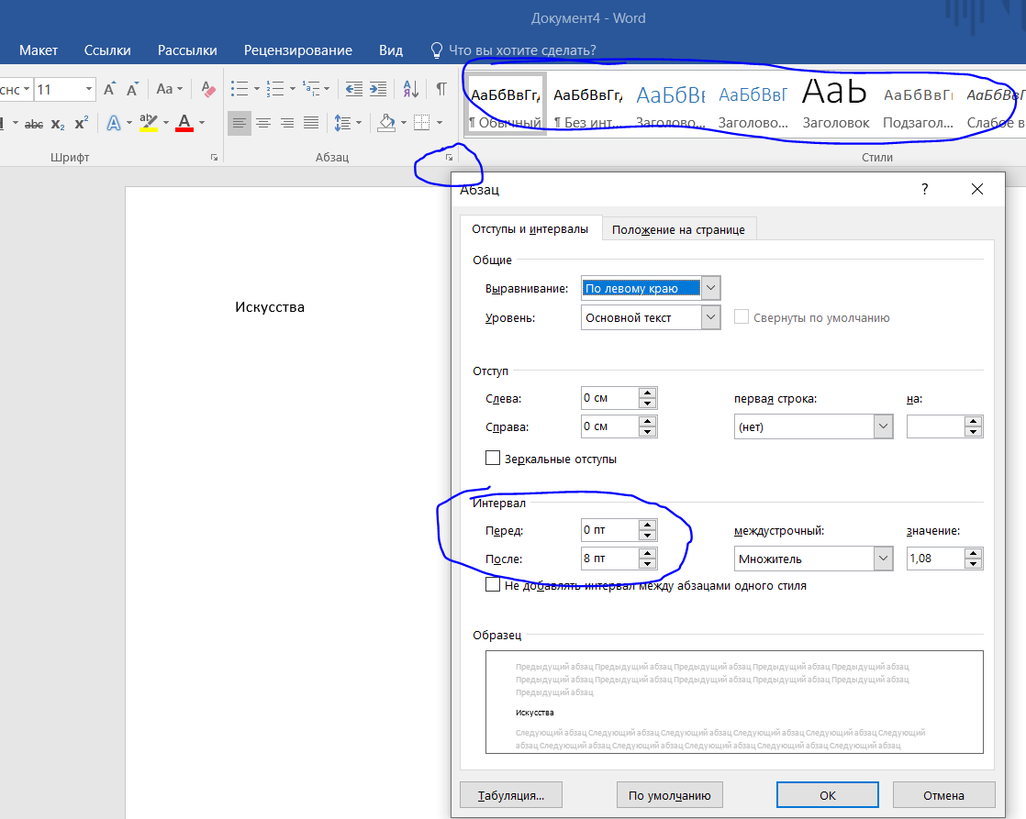Apply the Обычный style

point(505,105)
